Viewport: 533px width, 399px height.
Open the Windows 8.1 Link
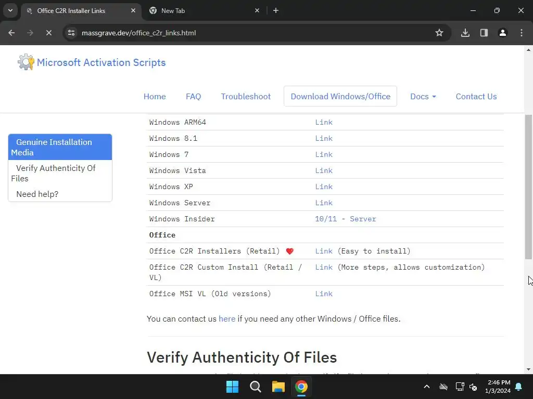[x=324, y=138]
